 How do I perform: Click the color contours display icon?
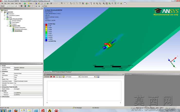pos(25,6)
